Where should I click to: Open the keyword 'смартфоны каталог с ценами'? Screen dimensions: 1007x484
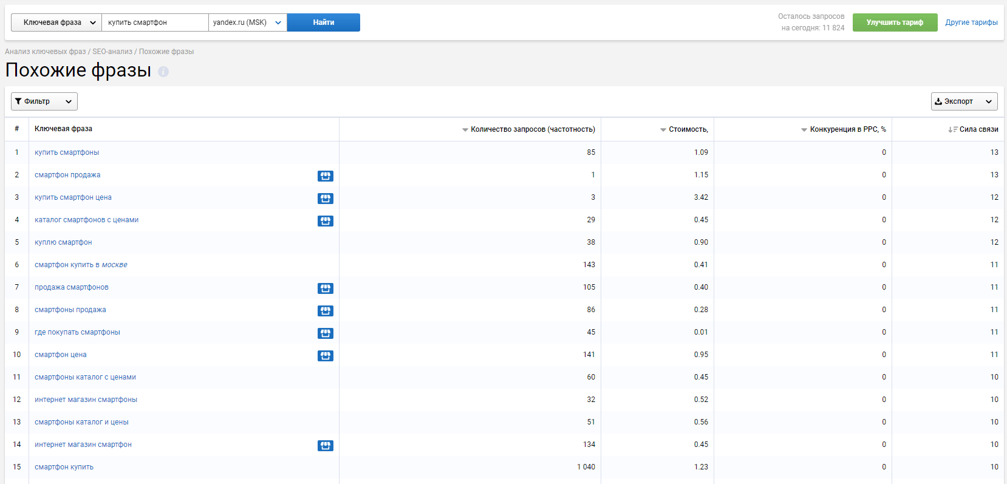(85, 377)
